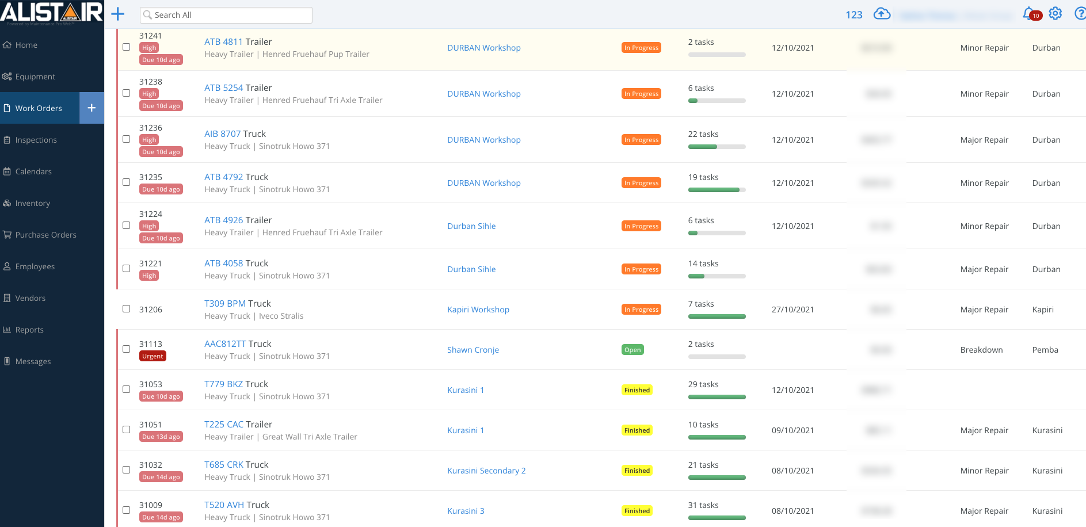Click the blue plus icon beside the logo
Screen dimensions: 1086x527
pos(118,14)
